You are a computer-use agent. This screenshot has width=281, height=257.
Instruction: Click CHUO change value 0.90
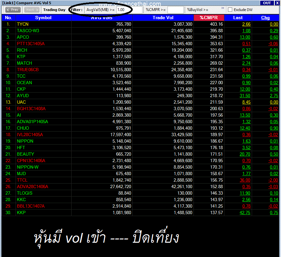[x=274, y=128]
